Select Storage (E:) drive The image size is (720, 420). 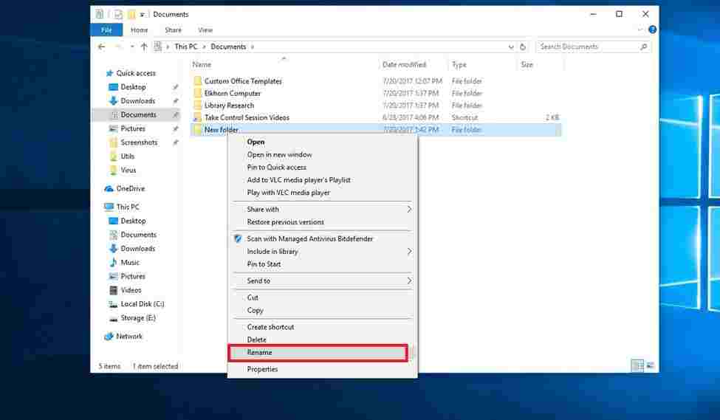point(138,317)
